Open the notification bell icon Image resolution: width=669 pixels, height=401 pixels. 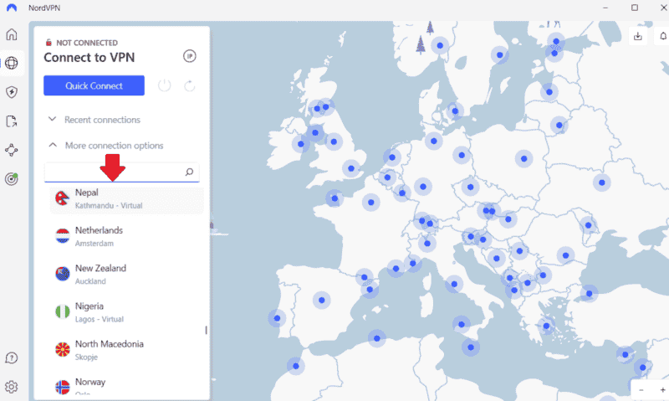point(663,36)
